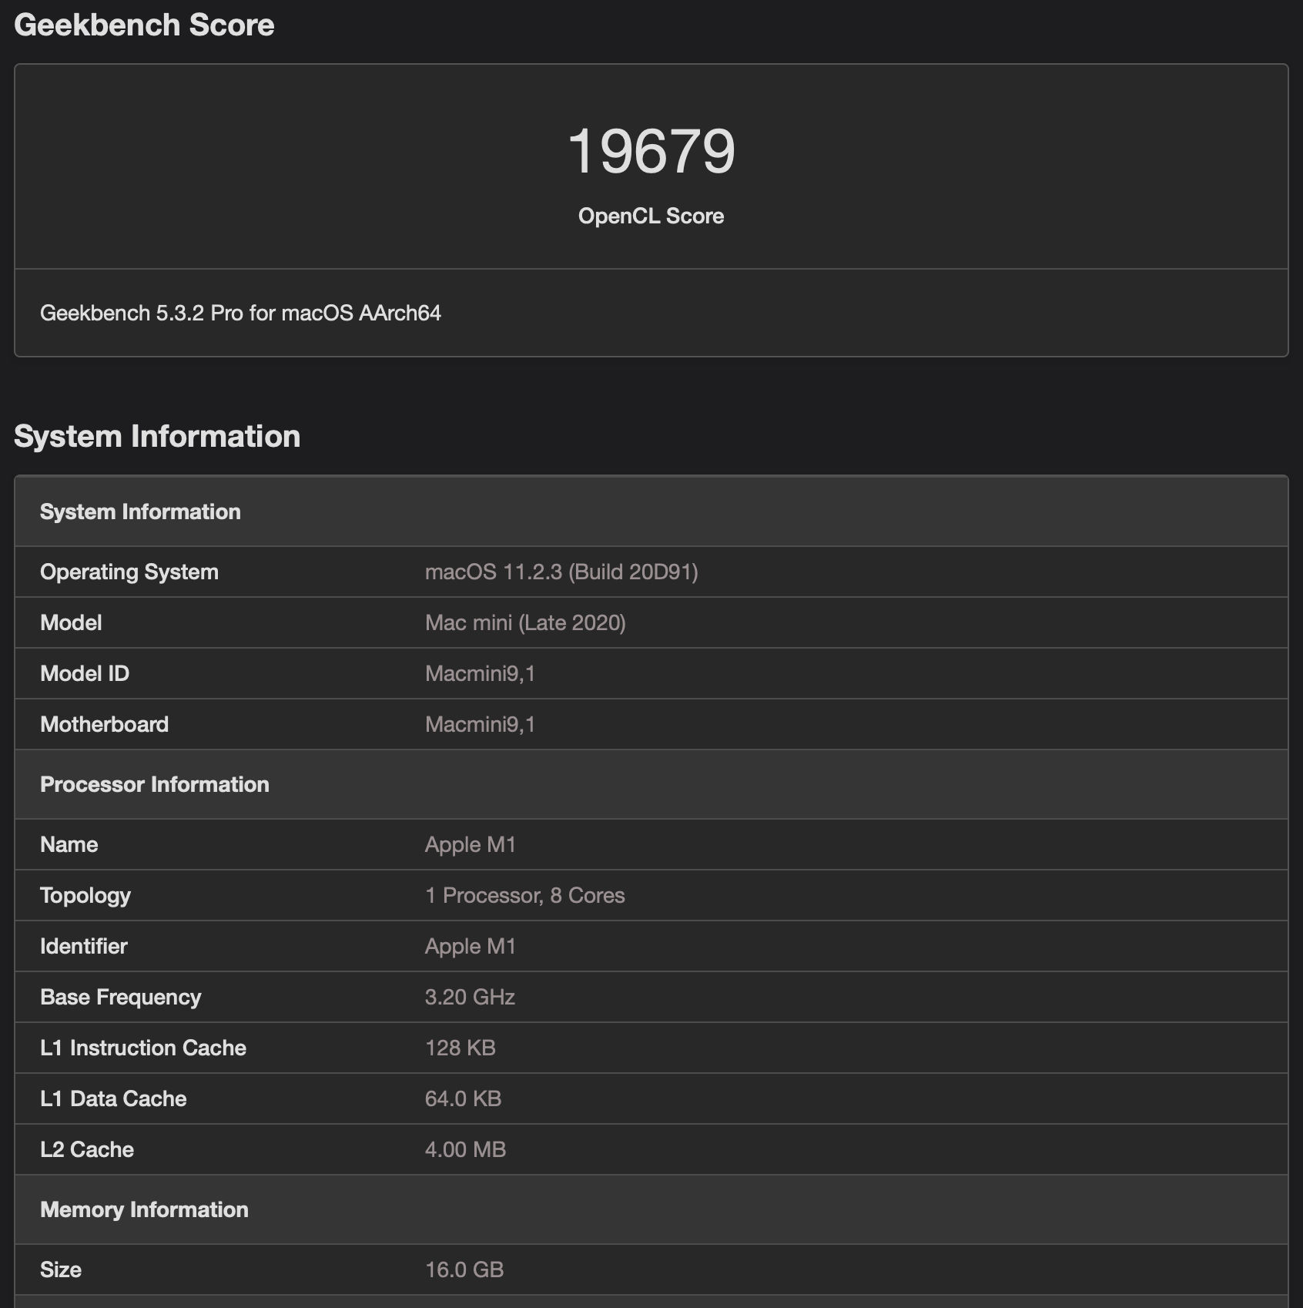Click the System Information page heading
This screenshot has width=1303, height=1308.
click(x=158, y=436)
